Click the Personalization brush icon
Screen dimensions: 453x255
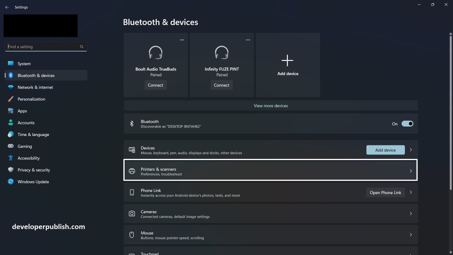click(11, 99)
